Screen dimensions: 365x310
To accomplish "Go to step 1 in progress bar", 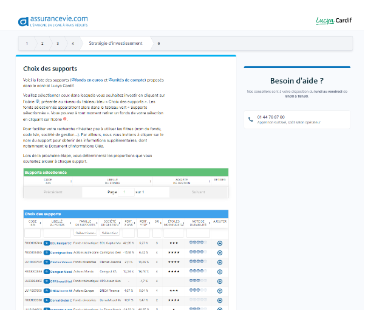I will 27,44.
